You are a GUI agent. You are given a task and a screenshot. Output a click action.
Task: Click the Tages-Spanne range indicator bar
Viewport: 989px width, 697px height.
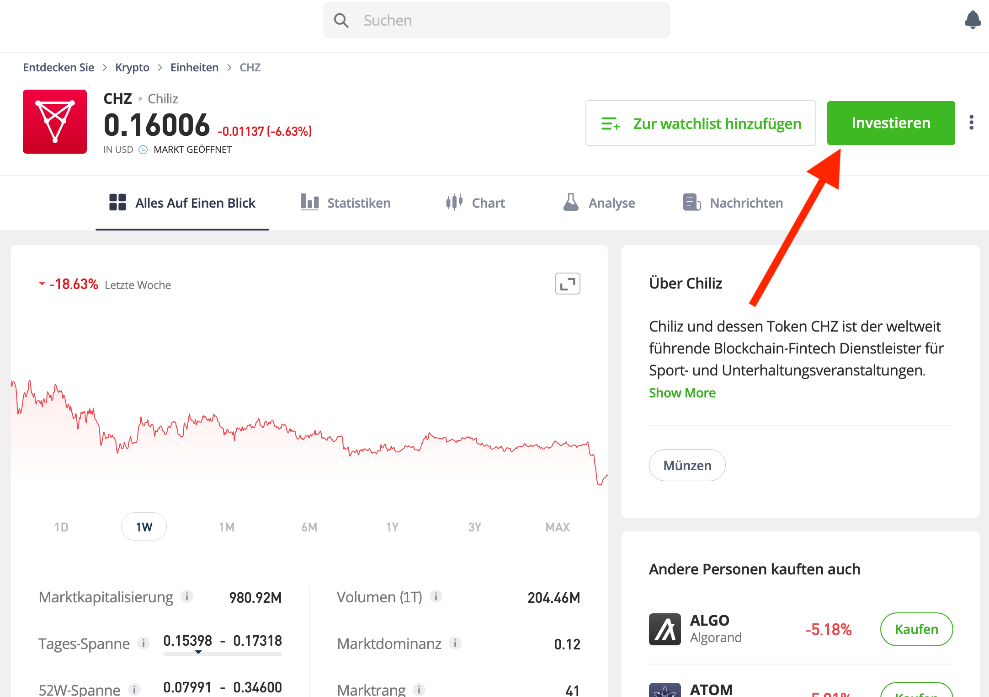[223, 654]
